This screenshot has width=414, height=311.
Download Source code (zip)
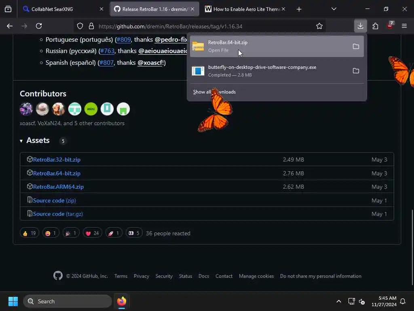pos(55,200)
